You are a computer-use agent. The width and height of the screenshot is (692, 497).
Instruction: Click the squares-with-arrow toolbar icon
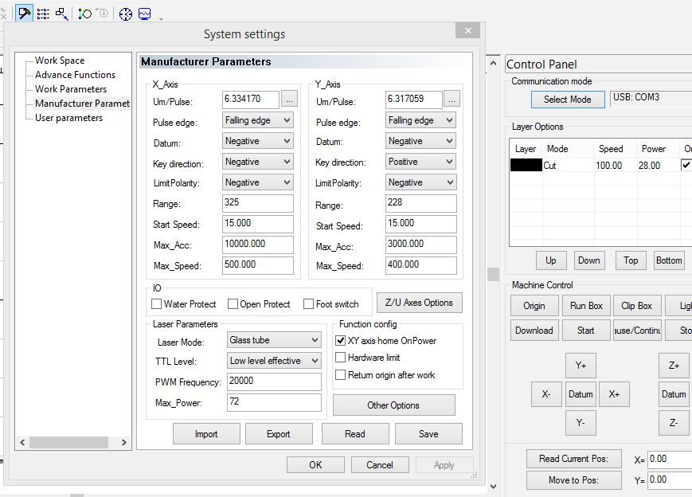pos(61,14)
